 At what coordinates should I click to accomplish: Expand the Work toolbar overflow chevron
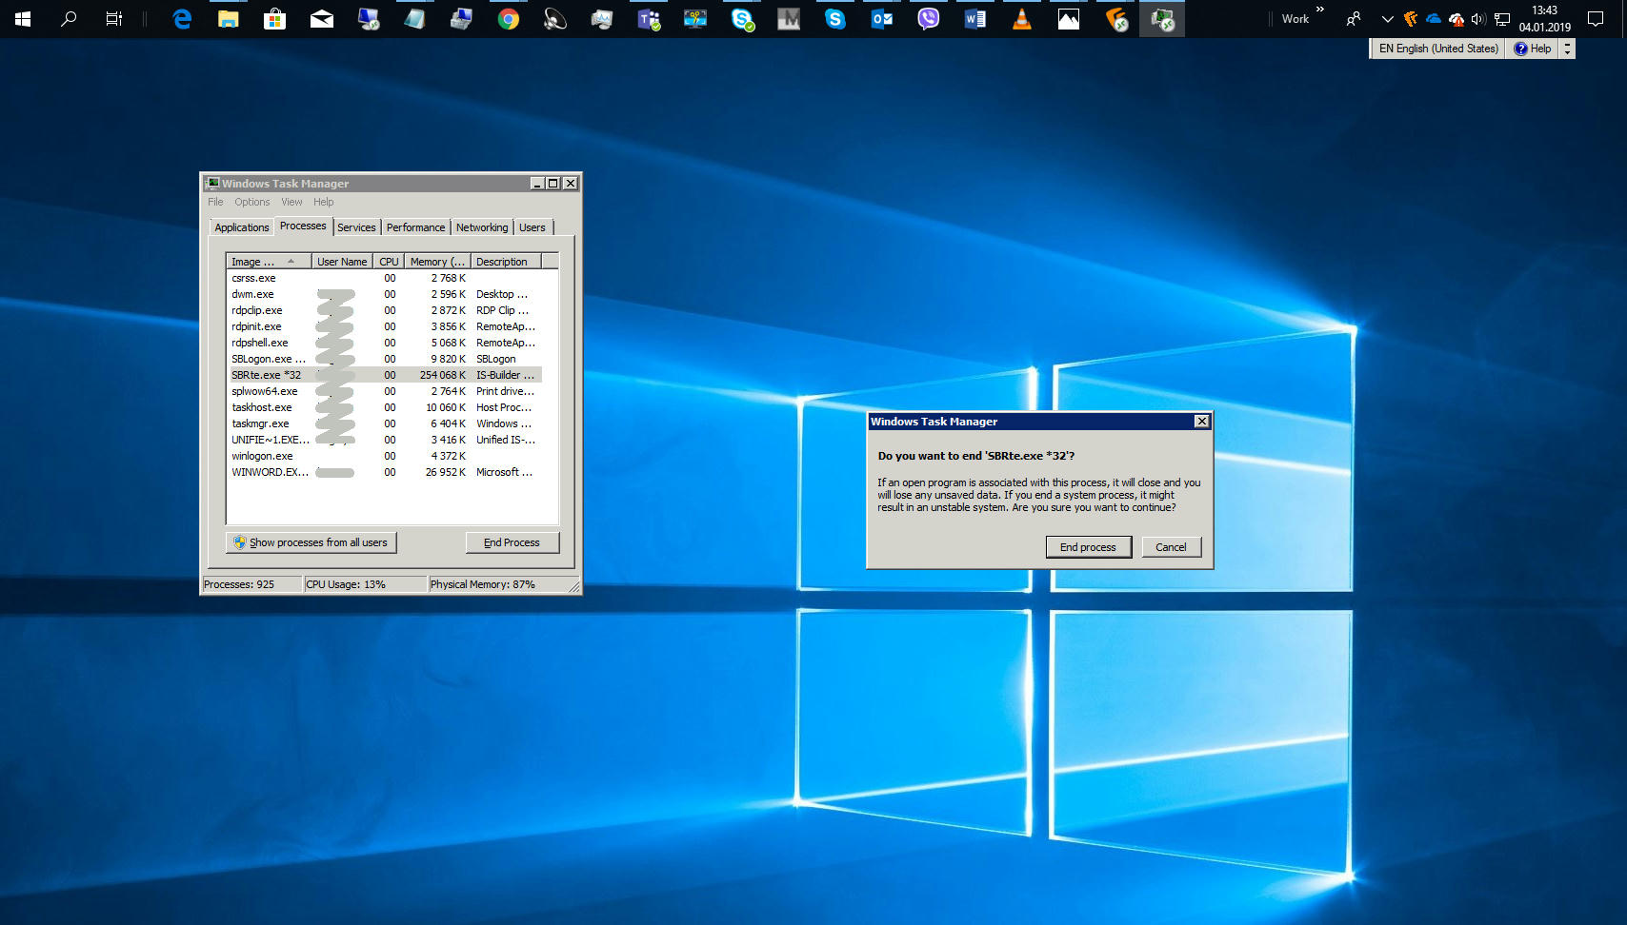tap(1320, 10)
